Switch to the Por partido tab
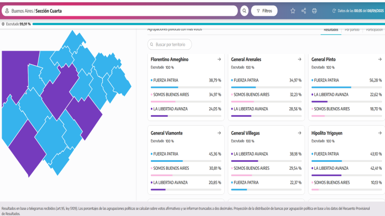The image size is (385, 216). 352,30
